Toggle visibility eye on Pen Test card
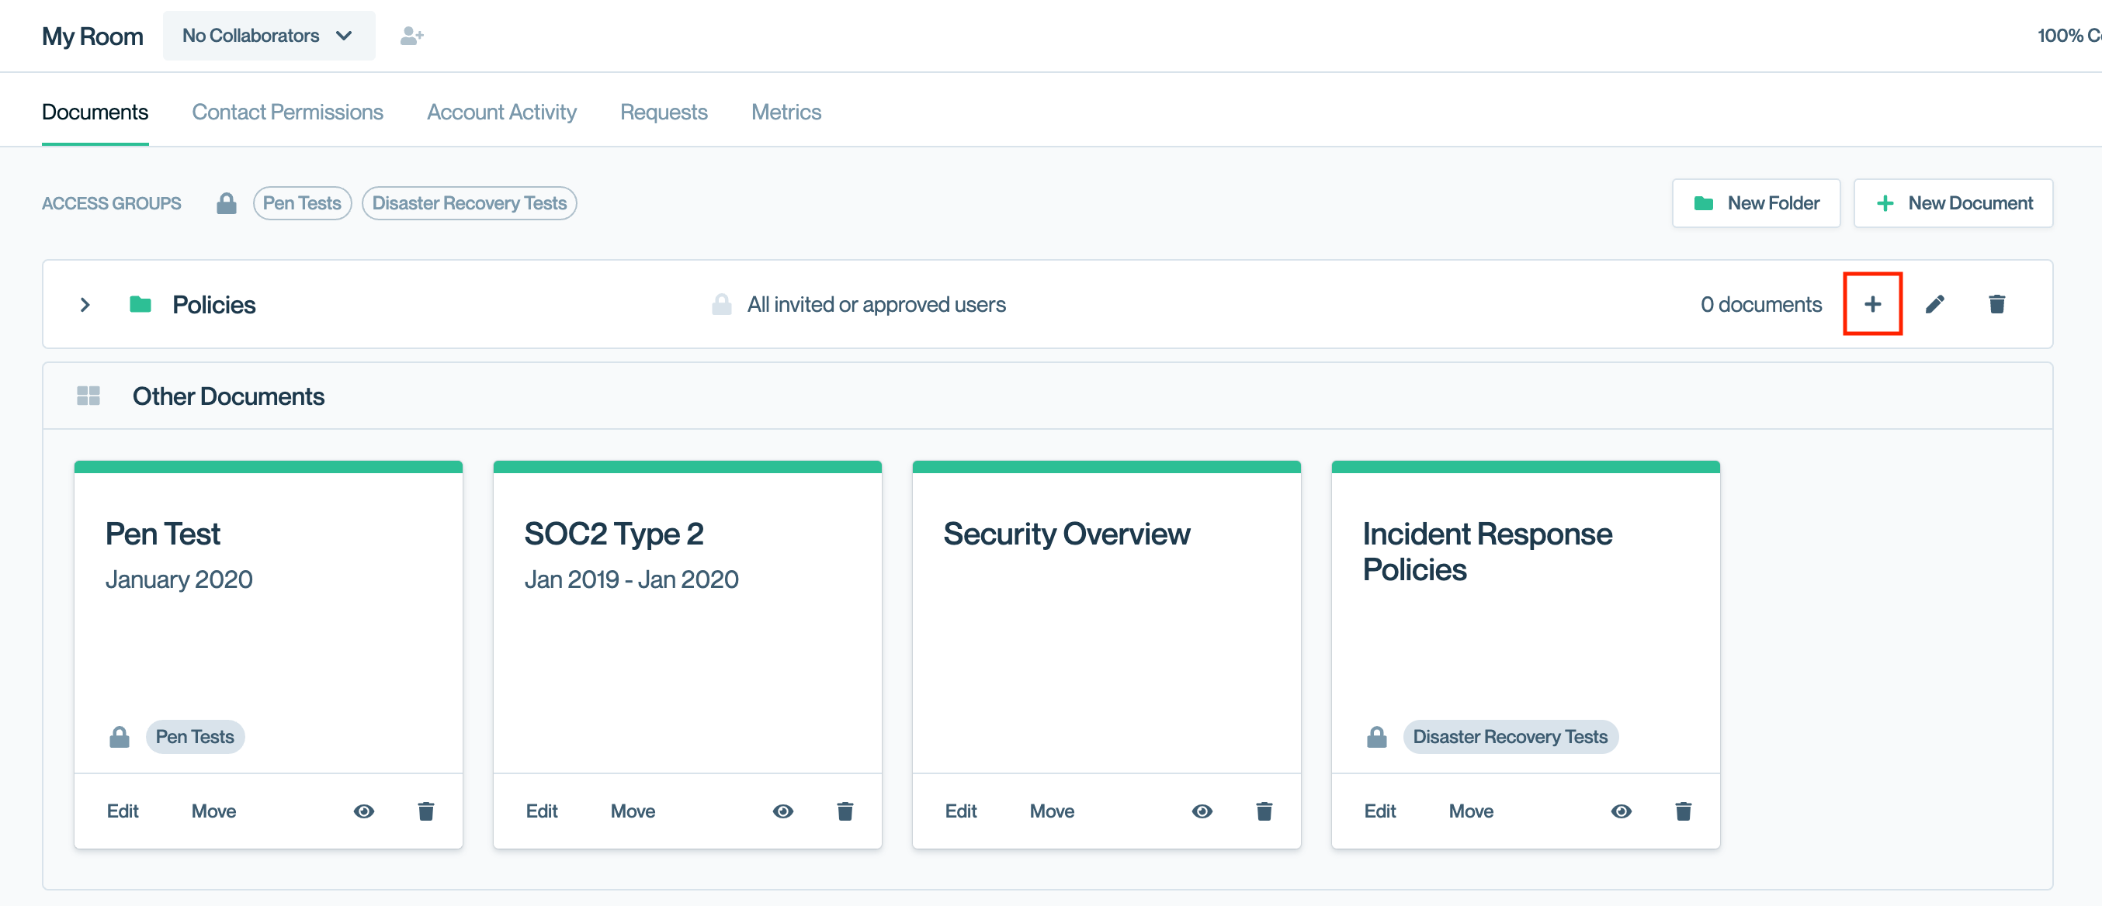 (x=364, y=811)
